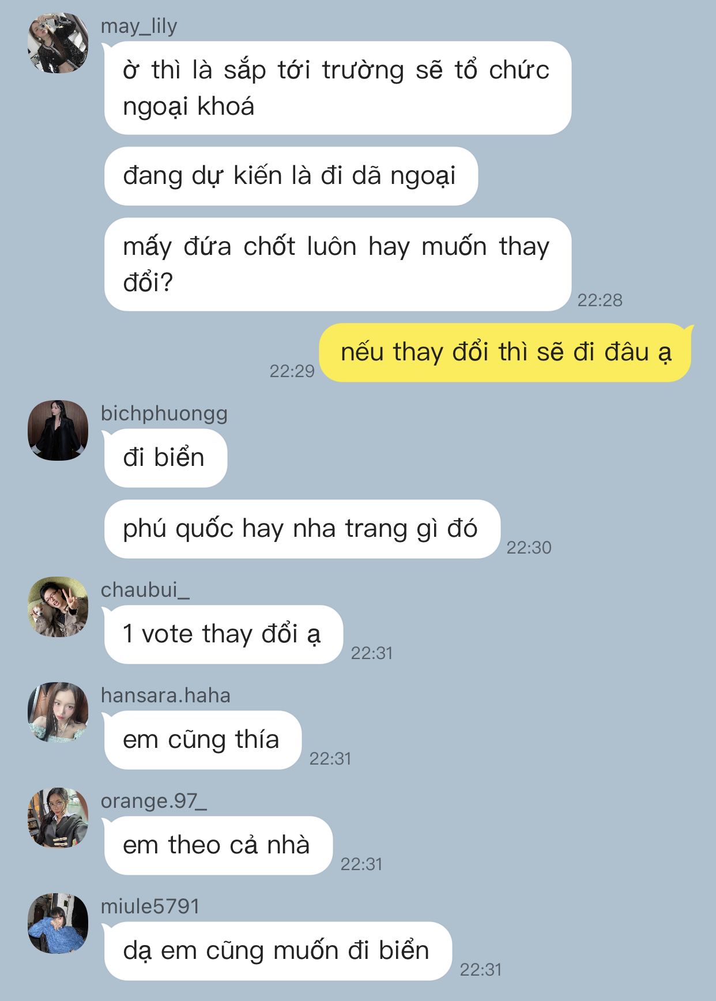Tap orange.97_'s avatar

coord(58,818)
